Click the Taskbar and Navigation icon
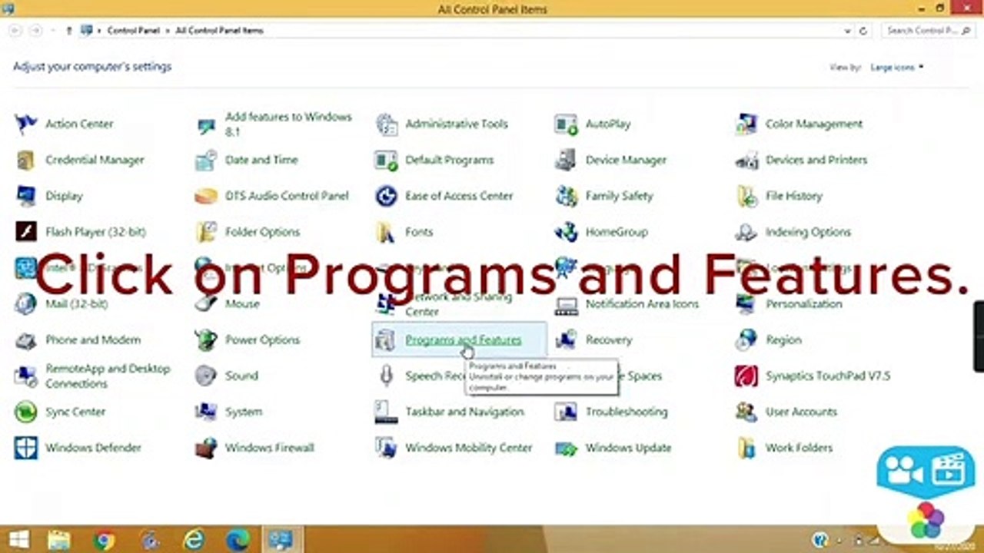 (x=386, y=412)
